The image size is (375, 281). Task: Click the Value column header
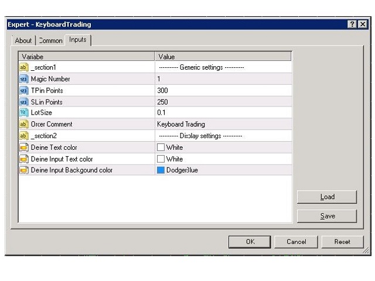(x=223, y=56)
